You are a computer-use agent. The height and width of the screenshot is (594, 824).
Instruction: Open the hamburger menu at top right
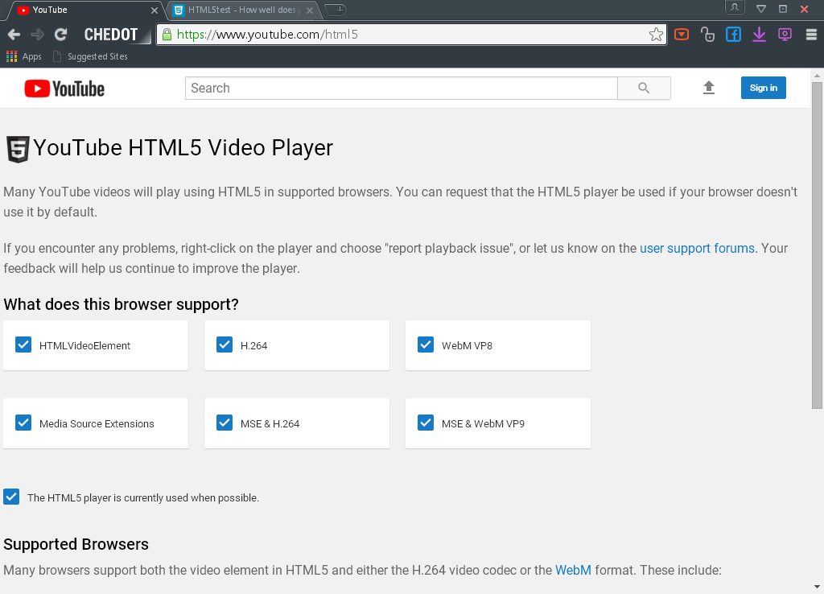tap(810, 35)
